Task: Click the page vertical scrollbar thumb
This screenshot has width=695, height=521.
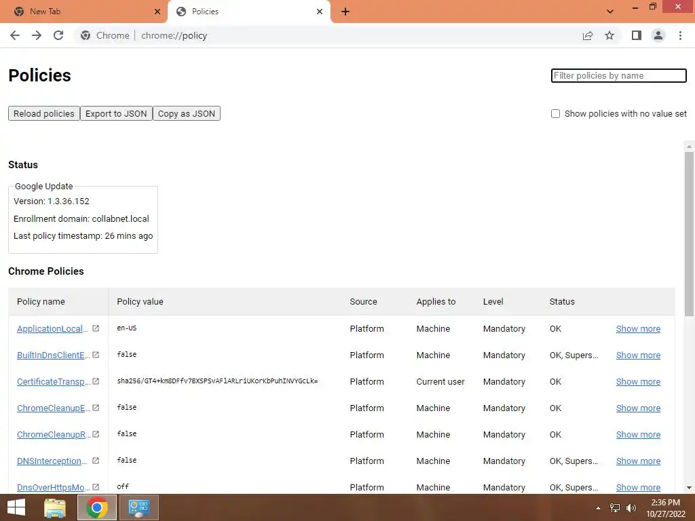Action: point(689,234)
